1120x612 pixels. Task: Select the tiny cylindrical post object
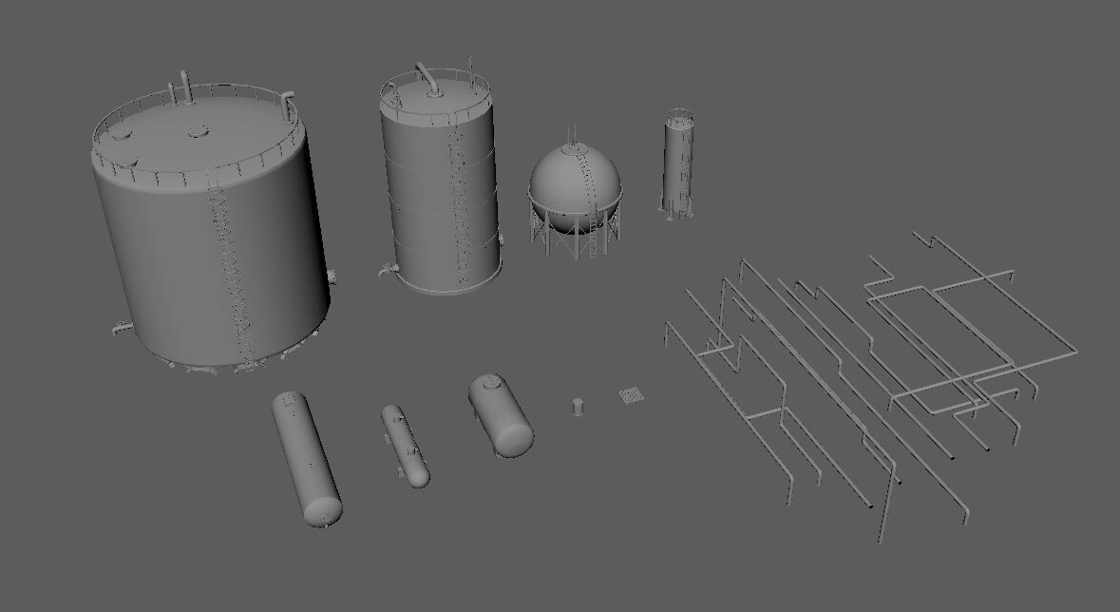pyautogui.click(x=578, y=407)
